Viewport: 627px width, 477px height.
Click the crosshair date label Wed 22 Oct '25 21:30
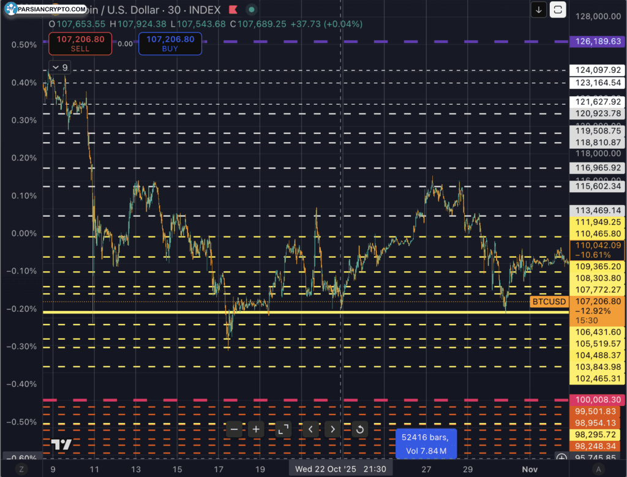[340, 469]
